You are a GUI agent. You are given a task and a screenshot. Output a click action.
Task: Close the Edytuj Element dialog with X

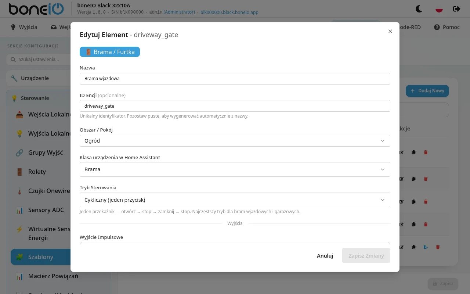coord(390,31)
